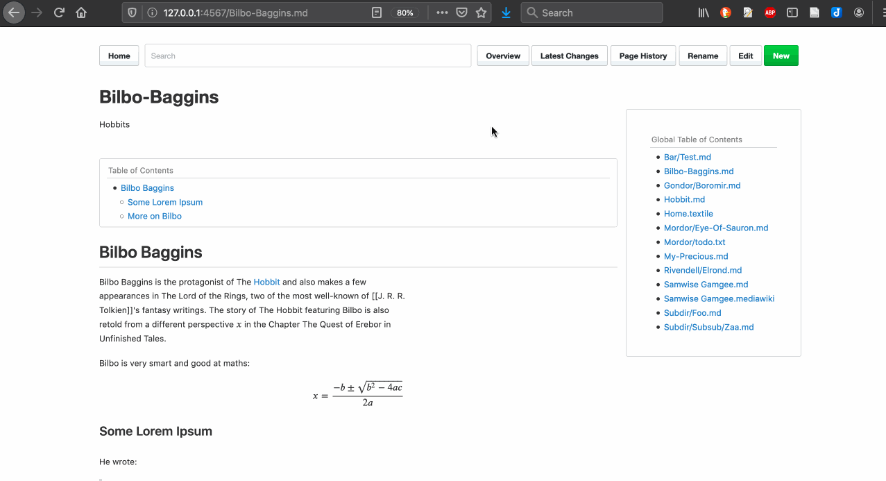886x481 pixels.
Task: Click the blue J extension icon
Action: pyautogui.click(x=837, y=12)
